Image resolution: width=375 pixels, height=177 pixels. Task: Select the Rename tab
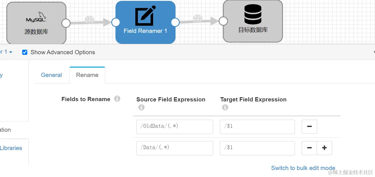[87, 75]
